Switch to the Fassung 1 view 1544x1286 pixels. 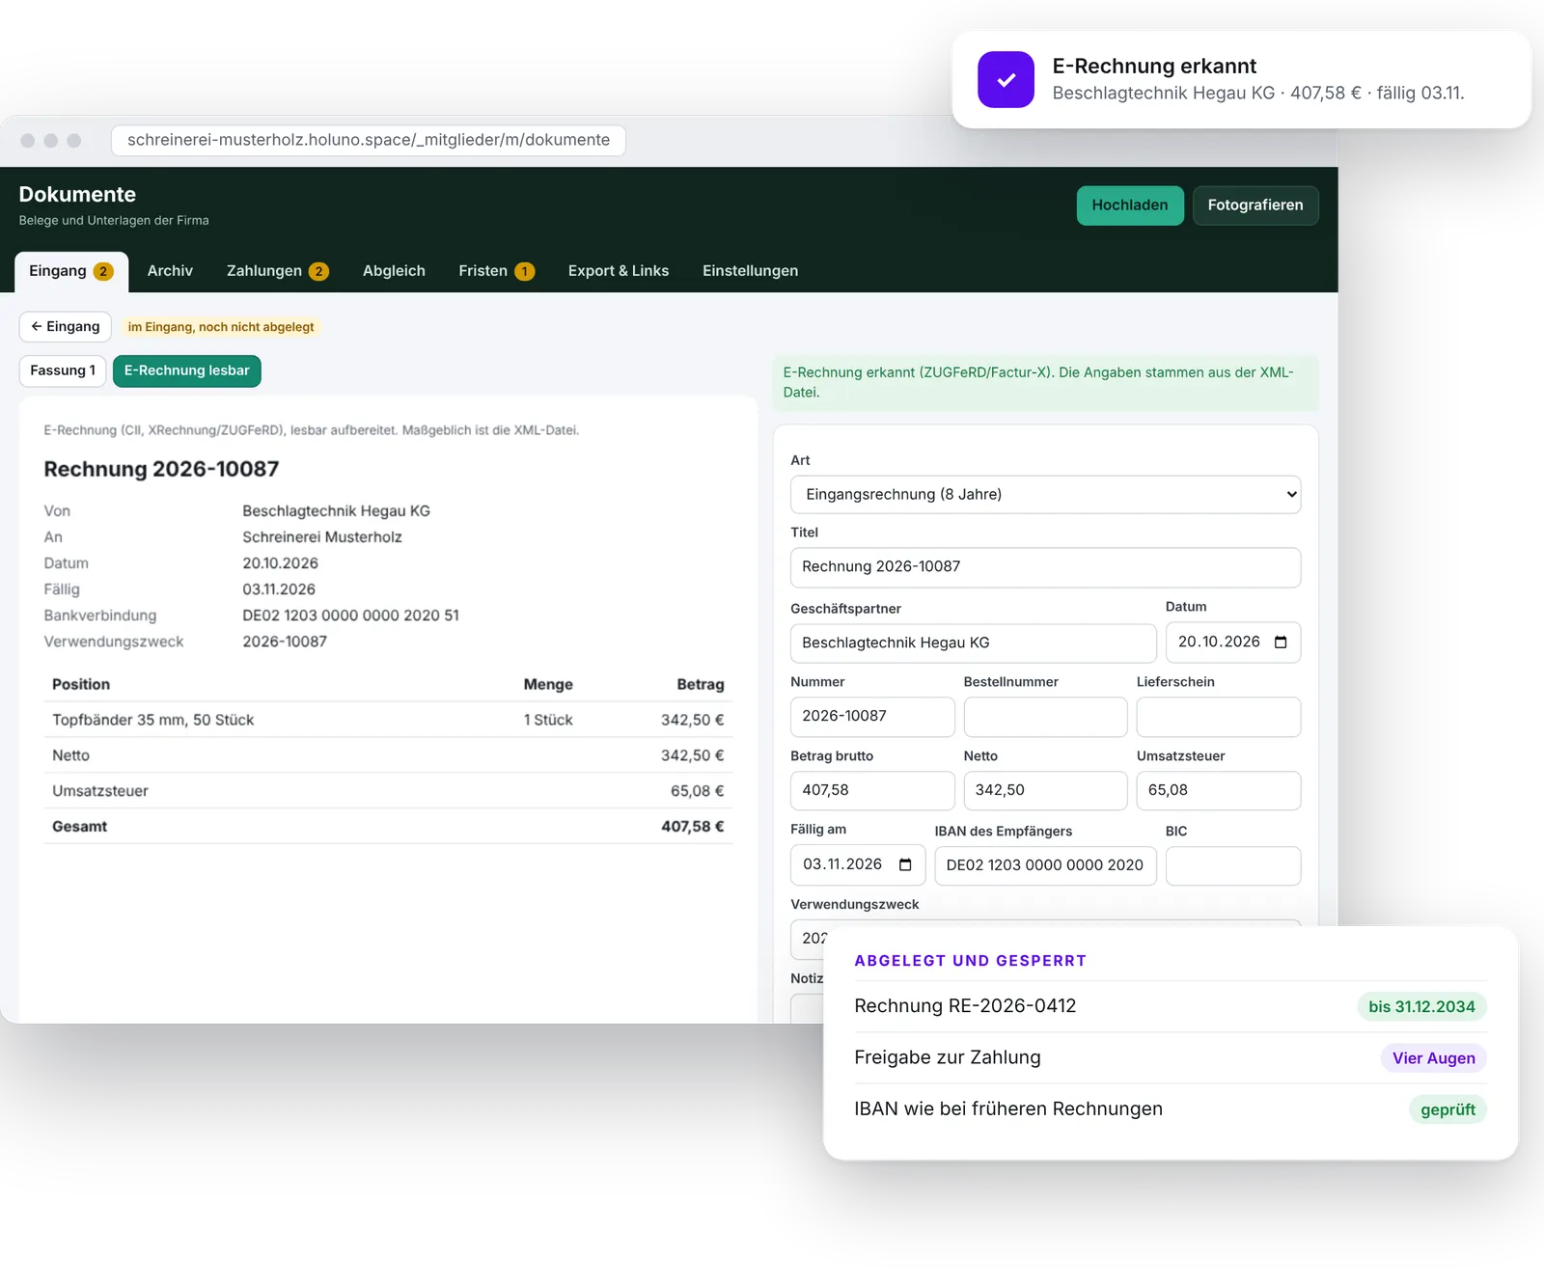coord(63,371)
